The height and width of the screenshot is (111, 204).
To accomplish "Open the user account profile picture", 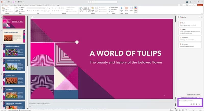I will point(187,2).
